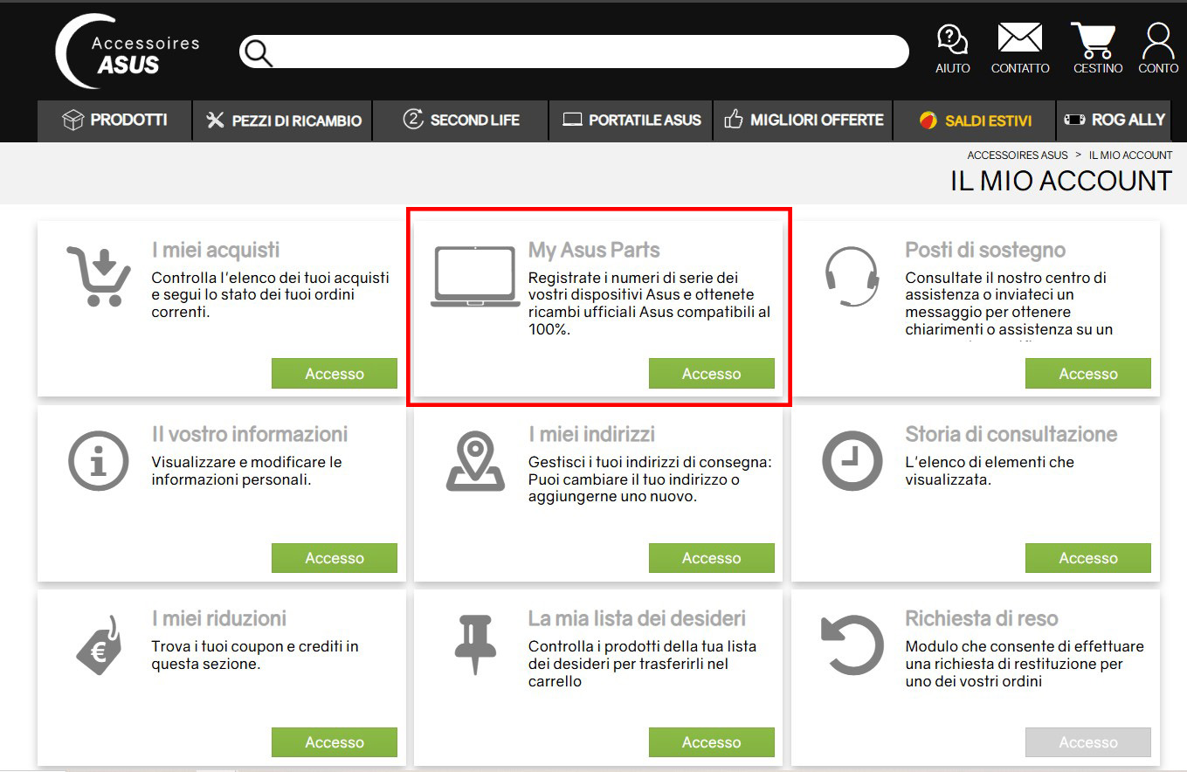Click text 'Visualizzare e modificare le informazioni personali'
1187x772 pixels.
click(247, 471)
